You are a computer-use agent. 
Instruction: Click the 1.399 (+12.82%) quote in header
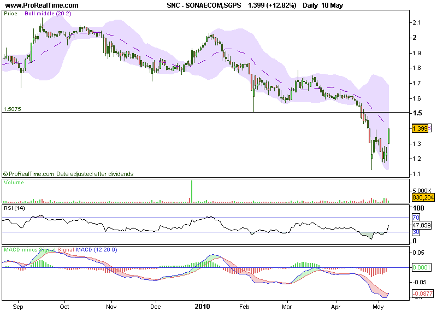coord(272,5)
